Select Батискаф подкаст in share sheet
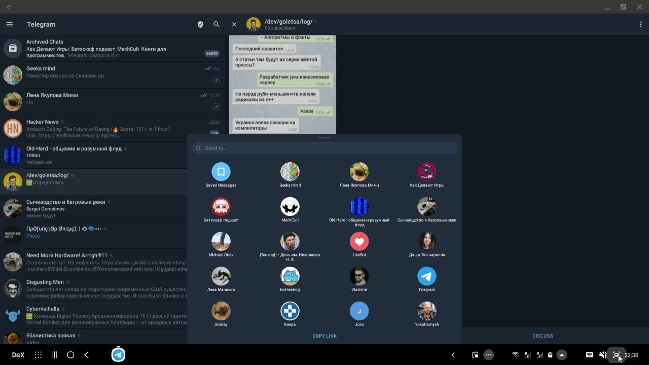649x365 pixels. [221, 210]
